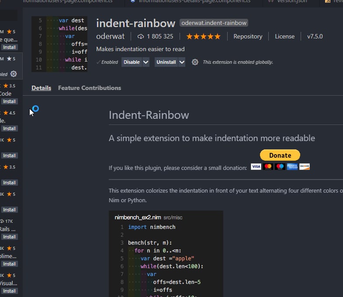The width and height of the screenshot is (343, 297).
Task: Expand the Disable dropdown arrow
Action: [146, 62]
